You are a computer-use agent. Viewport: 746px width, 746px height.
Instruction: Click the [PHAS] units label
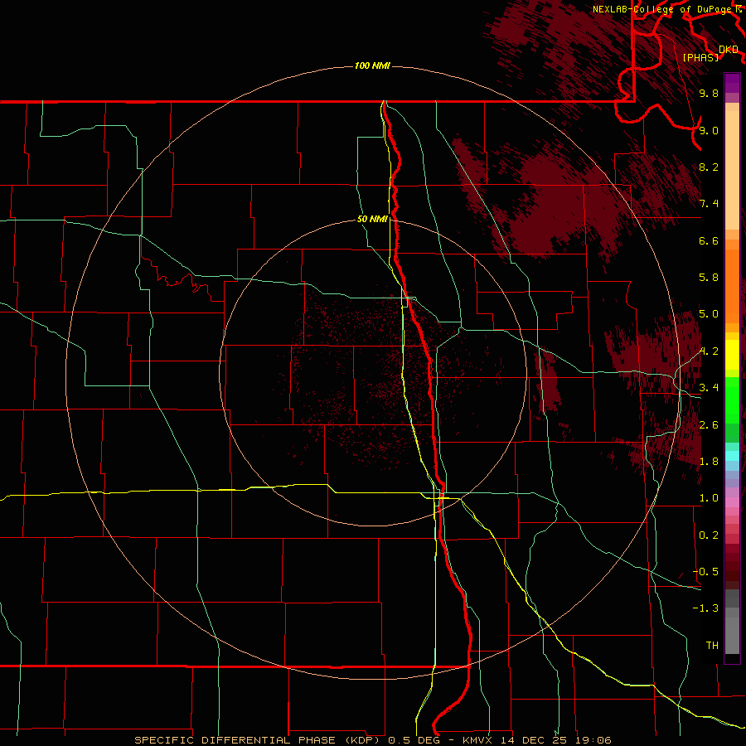700,57
